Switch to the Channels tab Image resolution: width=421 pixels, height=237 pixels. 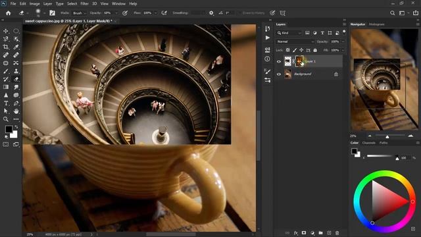(368, 143)
